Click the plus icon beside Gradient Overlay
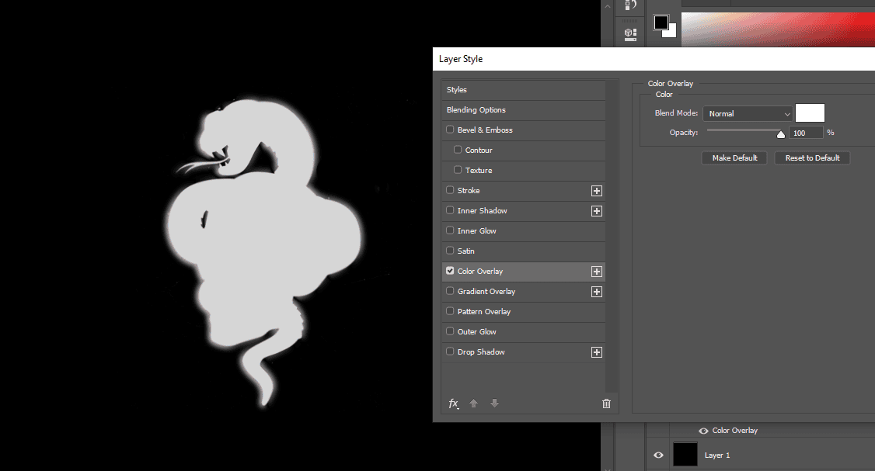Viewport: 875px width, 471px height. (x=597, y=292)
